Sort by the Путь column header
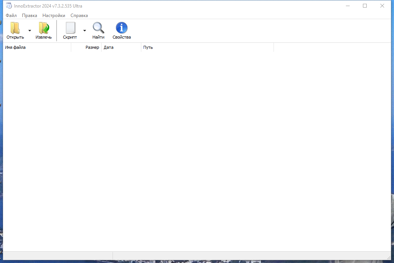394x263 pixels. click(x=148, y=47)
